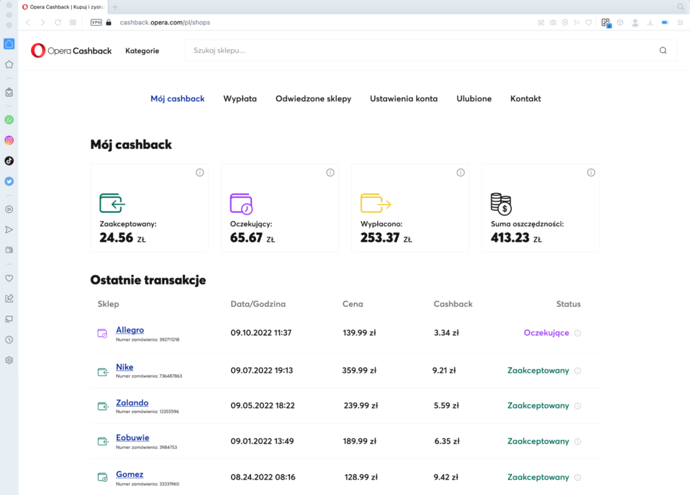Viewport: 690px width, 495px height.
Task: Open the Allegro shop link
Action: (130, 330)
